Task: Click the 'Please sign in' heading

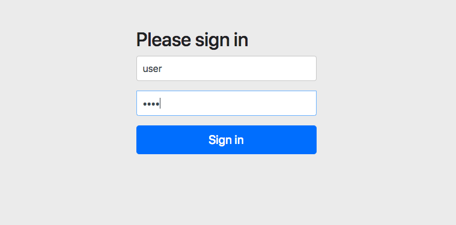Action: (x=192, y=40)
